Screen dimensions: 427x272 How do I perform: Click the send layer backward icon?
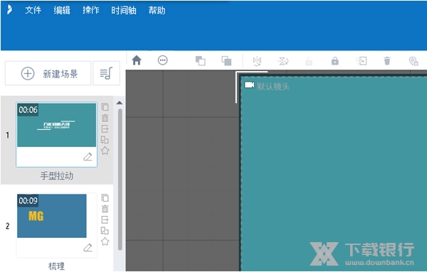(226, 60)
